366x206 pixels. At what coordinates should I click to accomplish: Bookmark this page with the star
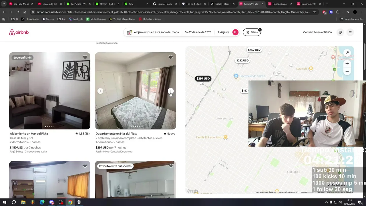coord(315,12)
